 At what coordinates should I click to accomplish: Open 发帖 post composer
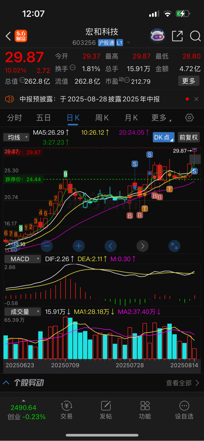106,410
